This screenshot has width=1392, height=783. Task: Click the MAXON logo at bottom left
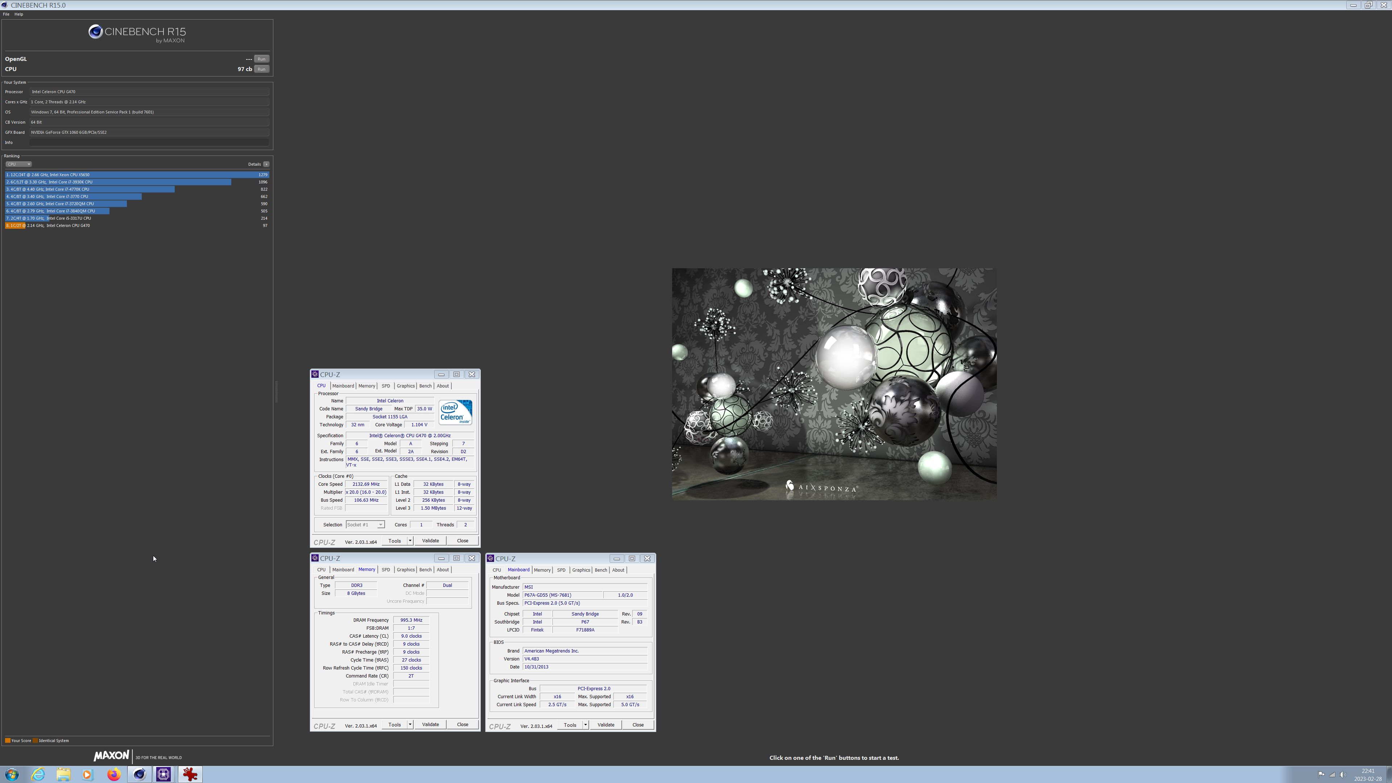coord(111,756)
